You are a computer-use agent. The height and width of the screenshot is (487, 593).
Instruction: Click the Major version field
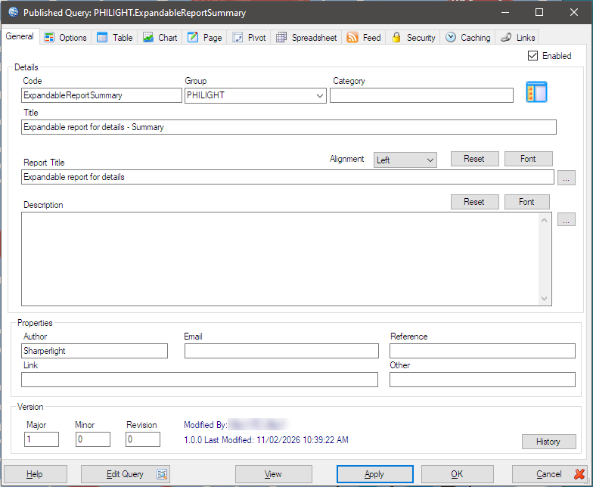42,439
